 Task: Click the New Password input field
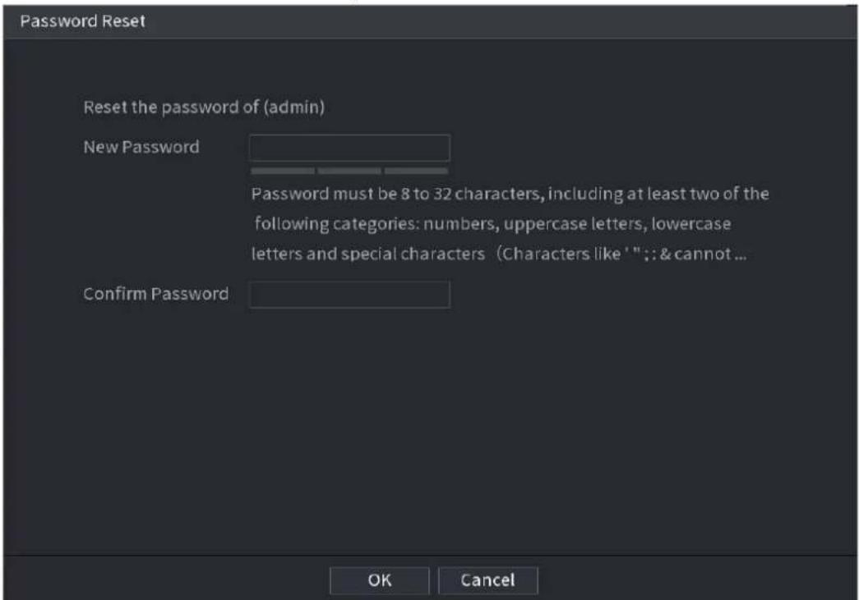[x=349, y=148]
